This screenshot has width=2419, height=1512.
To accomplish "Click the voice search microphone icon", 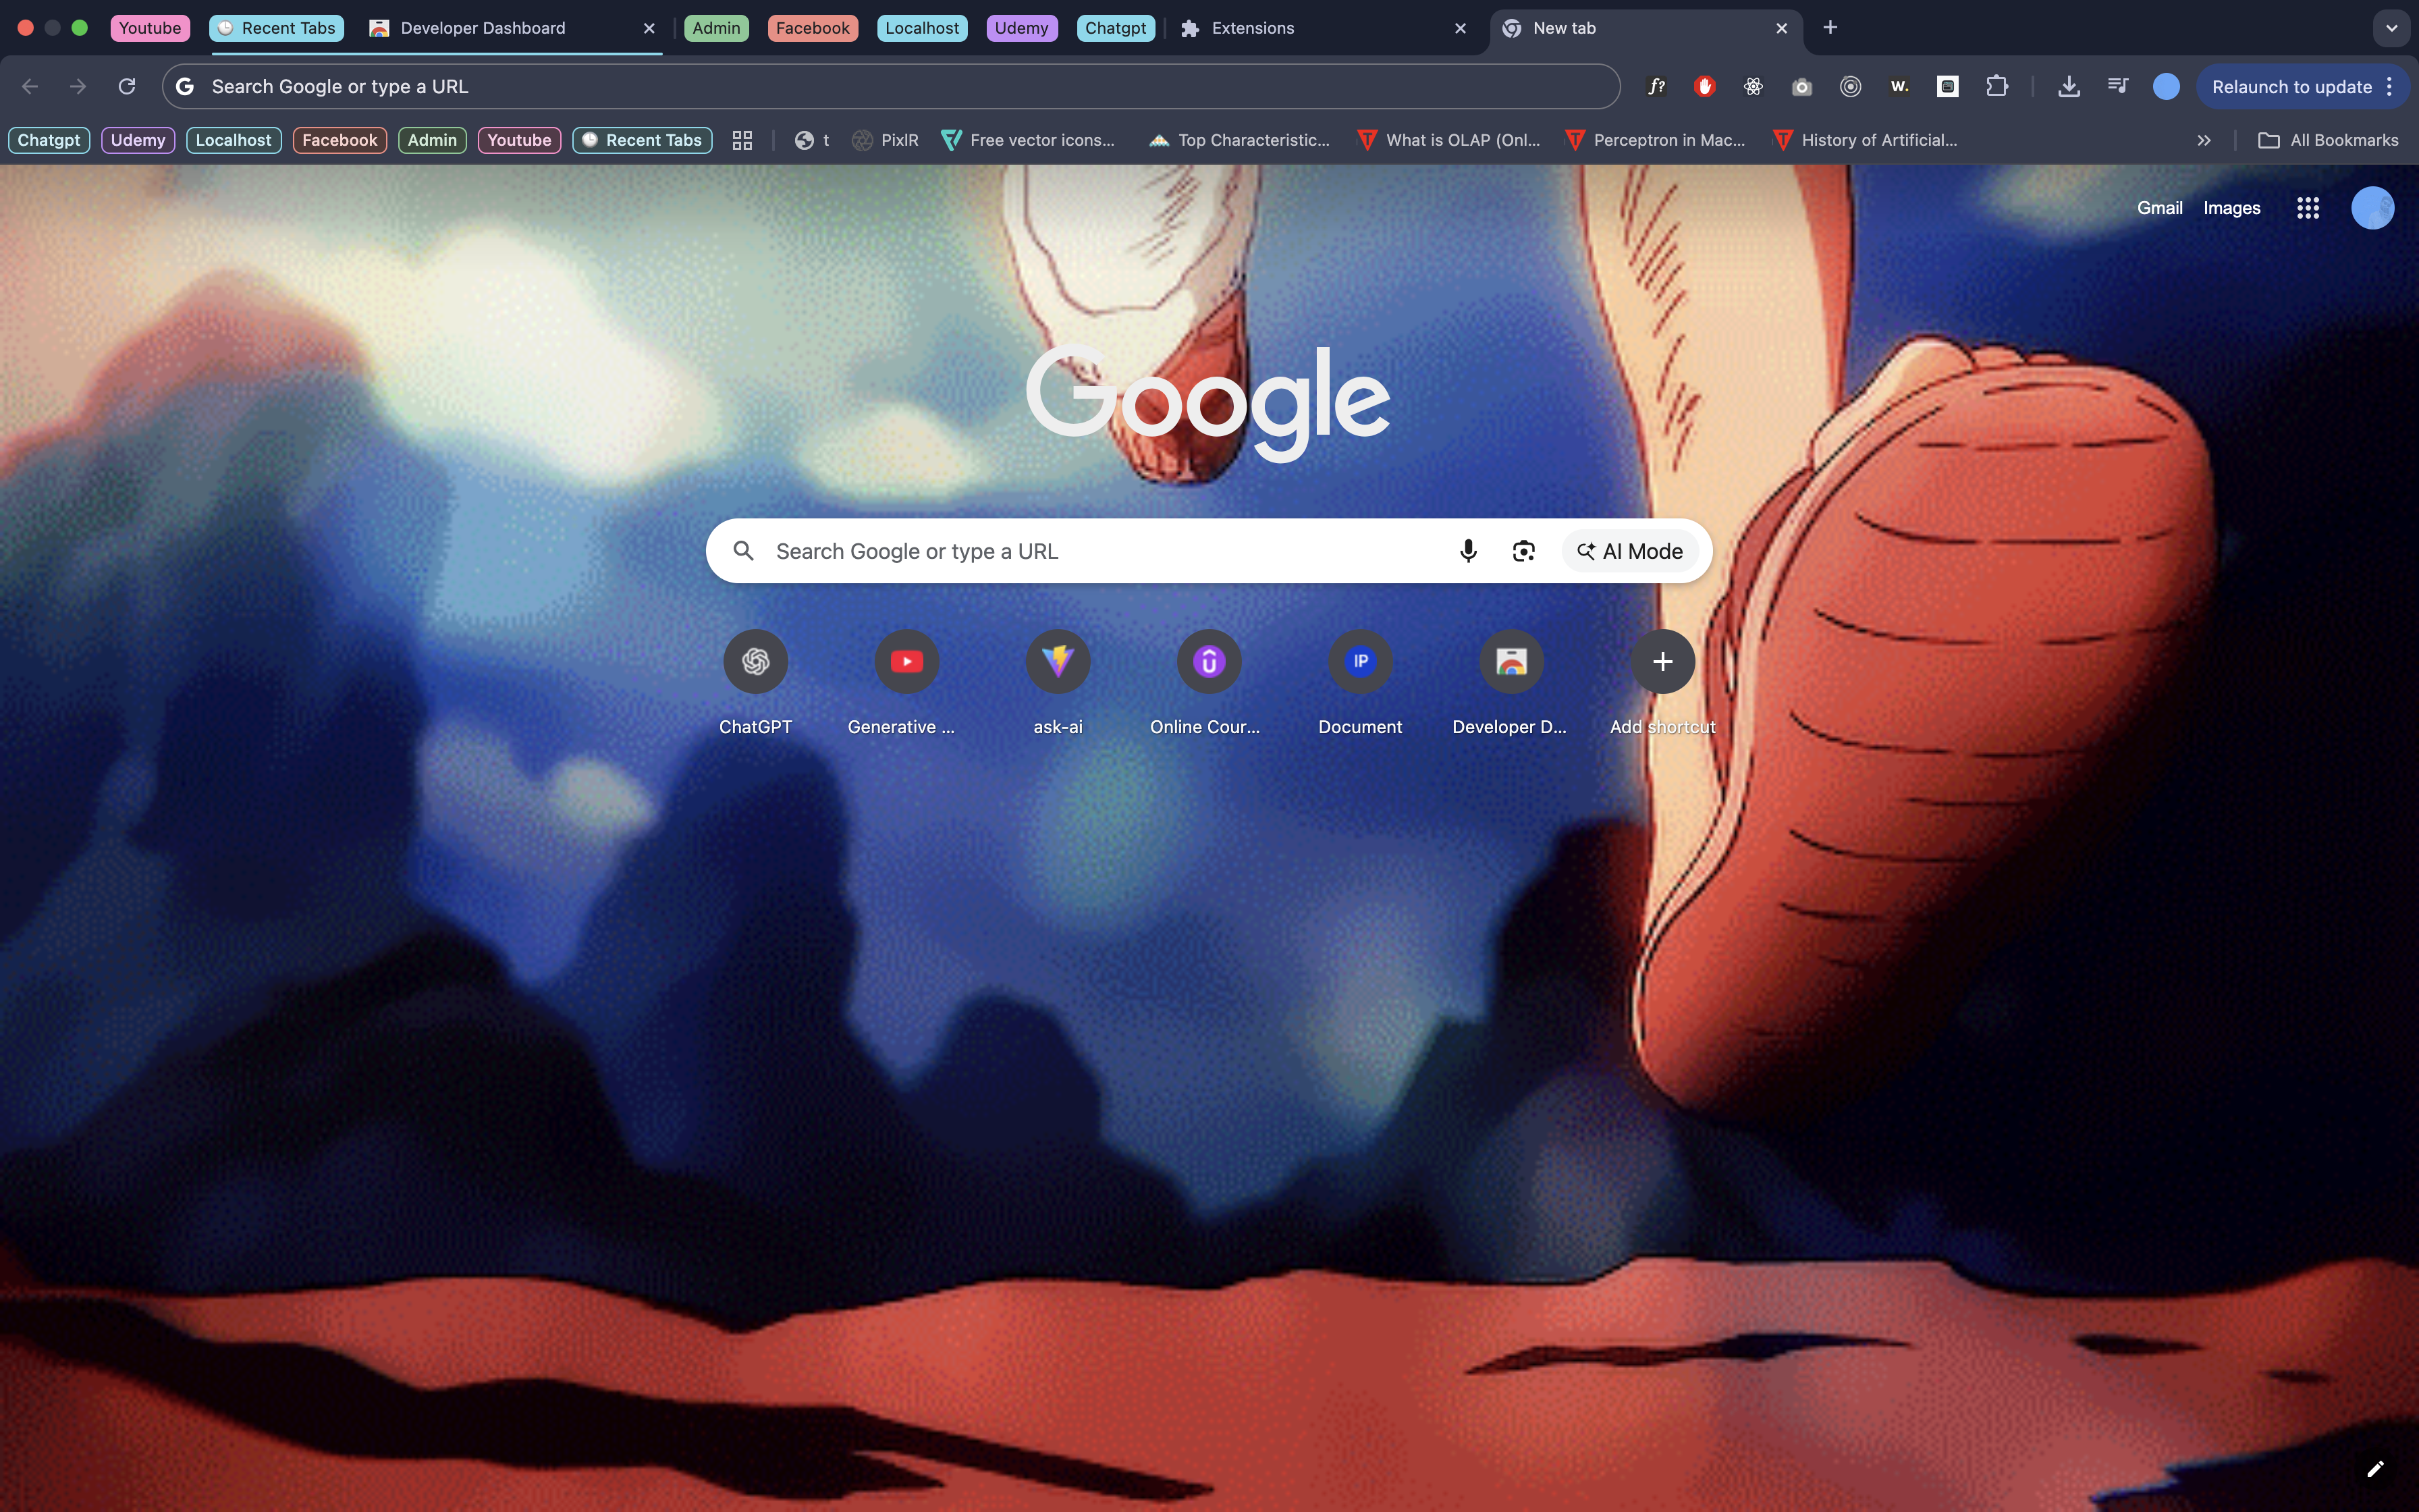I will point(1467,551).
